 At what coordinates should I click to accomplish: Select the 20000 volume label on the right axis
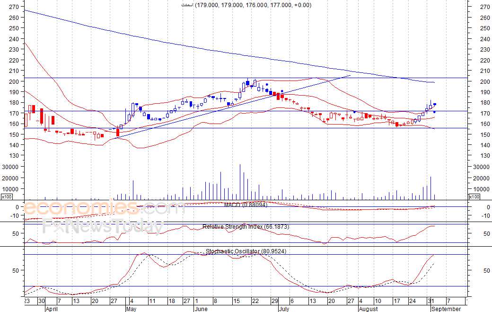point(481,178)
